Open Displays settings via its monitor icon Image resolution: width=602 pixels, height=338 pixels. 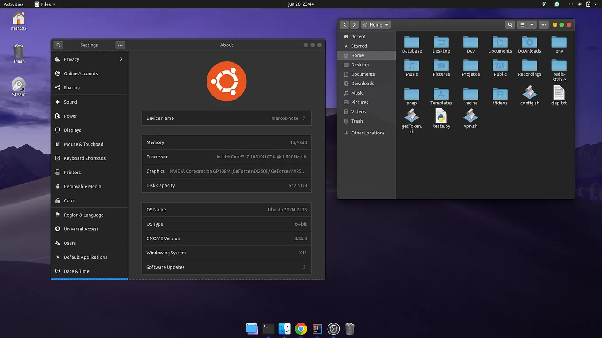coord(59,130)
